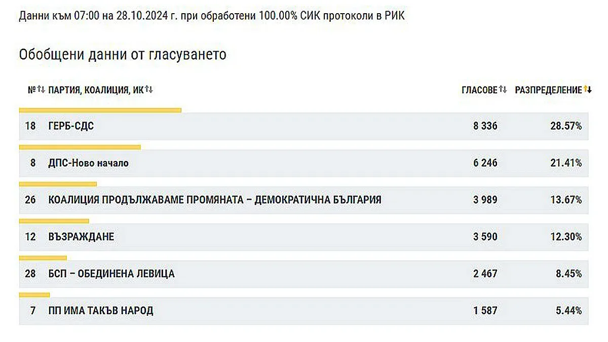
Task: Select the ПП ИМА ТАКЪВ НАРОД row
Action: coord(100,311)
